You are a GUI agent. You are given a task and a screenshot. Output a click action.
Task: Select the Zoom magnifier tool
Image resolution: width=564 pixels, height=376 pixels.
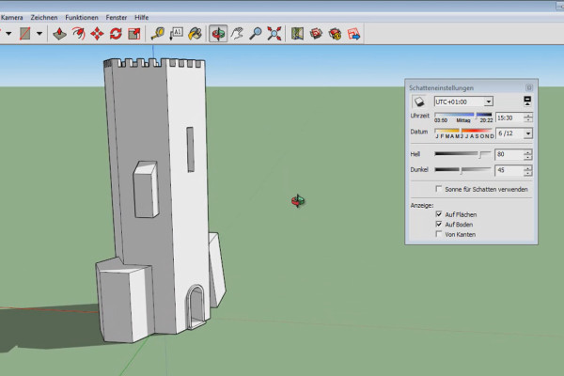click(x=256, y=34)
